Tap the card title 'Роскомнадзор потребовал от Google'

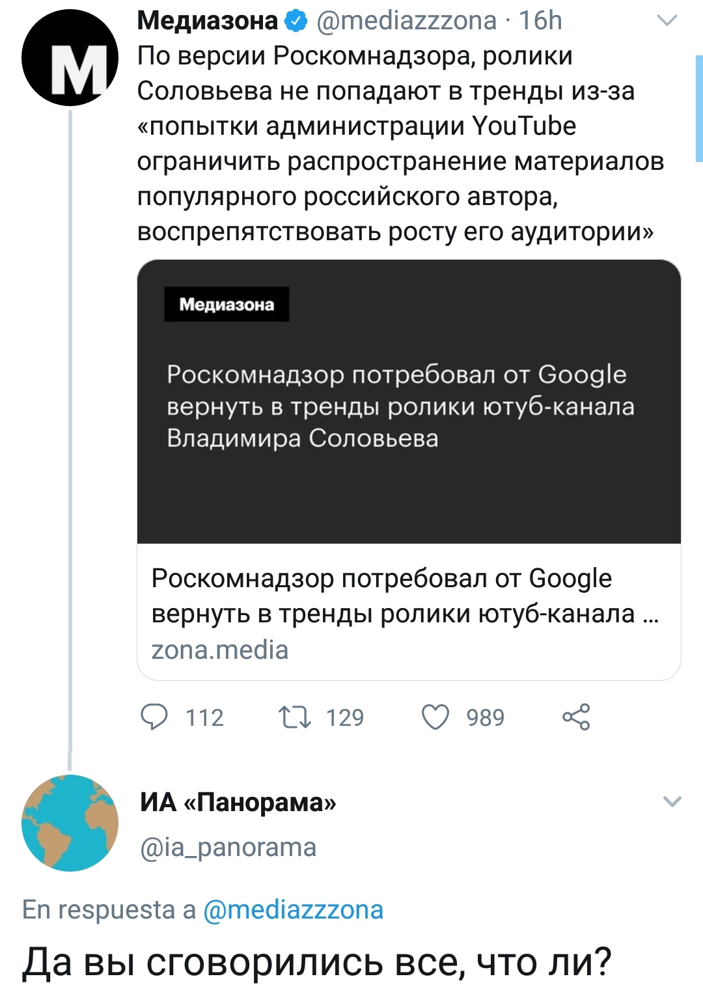(381, 579)
